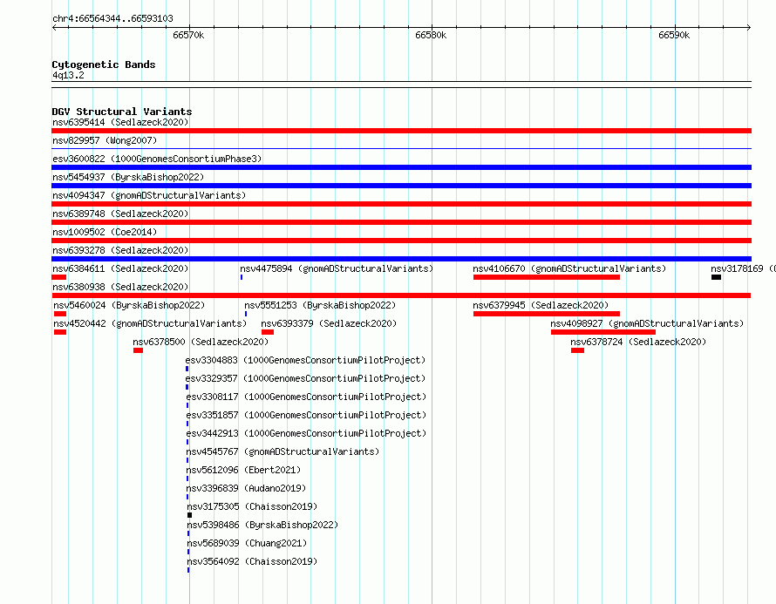Click esv3442913 1000GenomesConsortiumPilotProject label
The image size is (776, 604).
[306, 433]
